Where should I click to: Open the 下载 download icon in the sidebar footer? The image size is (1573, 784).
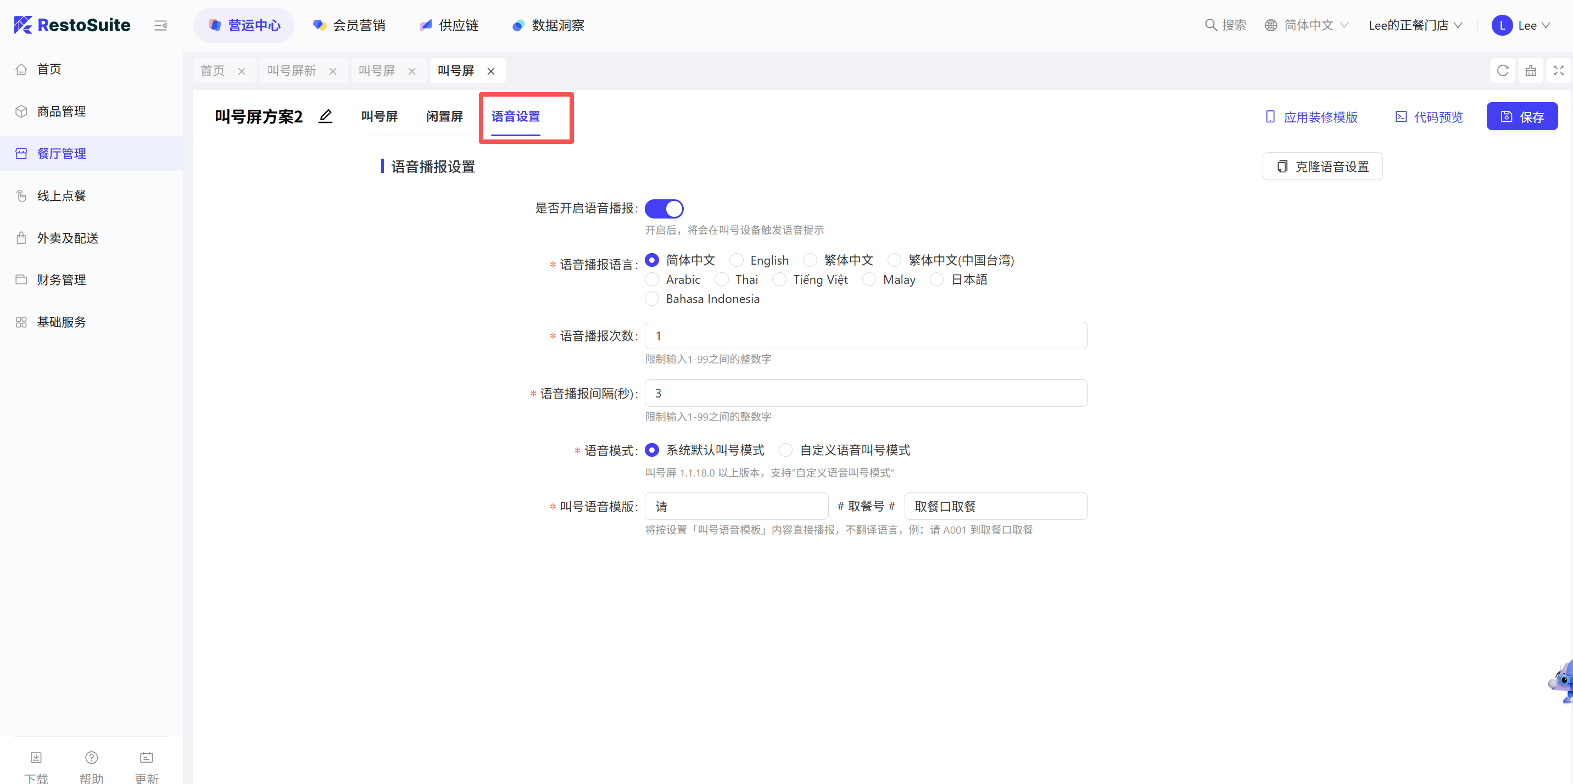point(36,757)
